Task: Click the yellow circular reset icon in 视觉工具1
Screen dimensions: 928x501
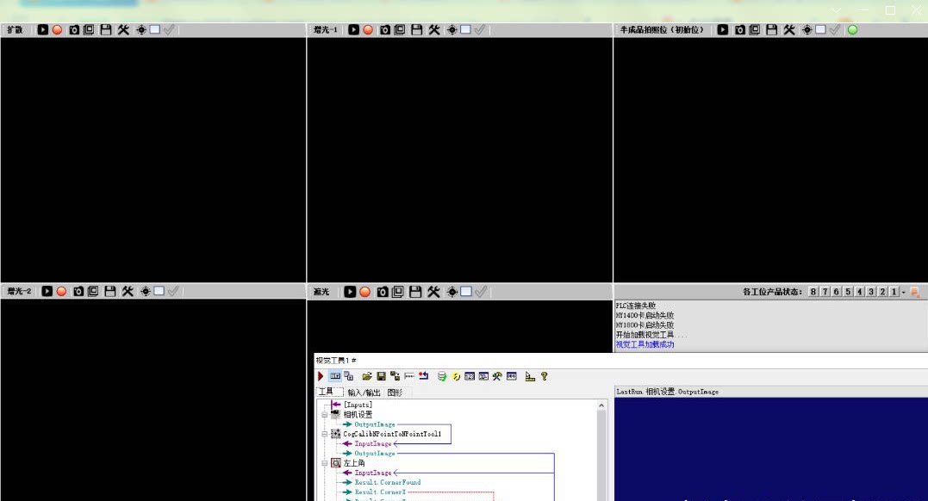Action: click(x=457, y=376)
